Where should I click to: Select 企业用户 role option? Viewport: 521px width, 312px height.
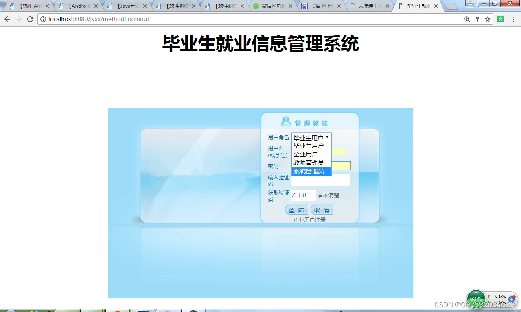click(x=304, y=154)
